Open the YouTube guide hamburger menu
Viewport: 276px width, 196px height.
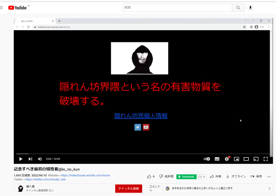[x=2, y=7]
